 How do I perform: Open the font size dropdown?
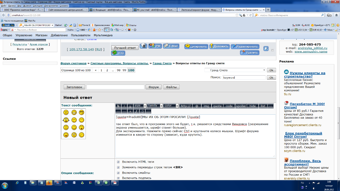(140, 106)
